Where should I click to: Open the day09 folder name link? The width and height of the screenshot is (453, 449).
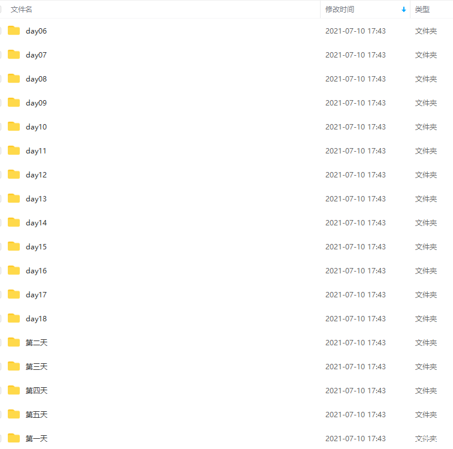point(36,103)
